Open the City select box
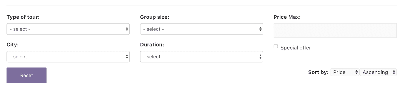The image size is (402, 90). click(x=68, y=56)
